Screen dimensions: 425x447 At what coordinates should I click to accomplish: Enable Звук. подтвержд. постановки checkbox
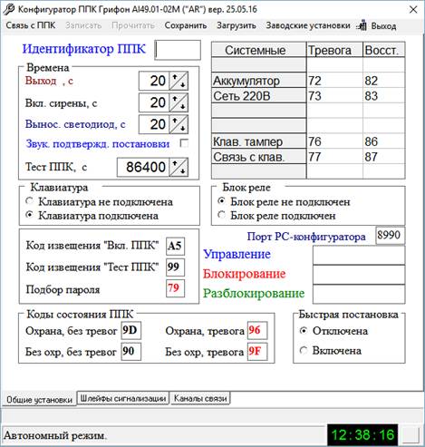(x=184, y=143)
